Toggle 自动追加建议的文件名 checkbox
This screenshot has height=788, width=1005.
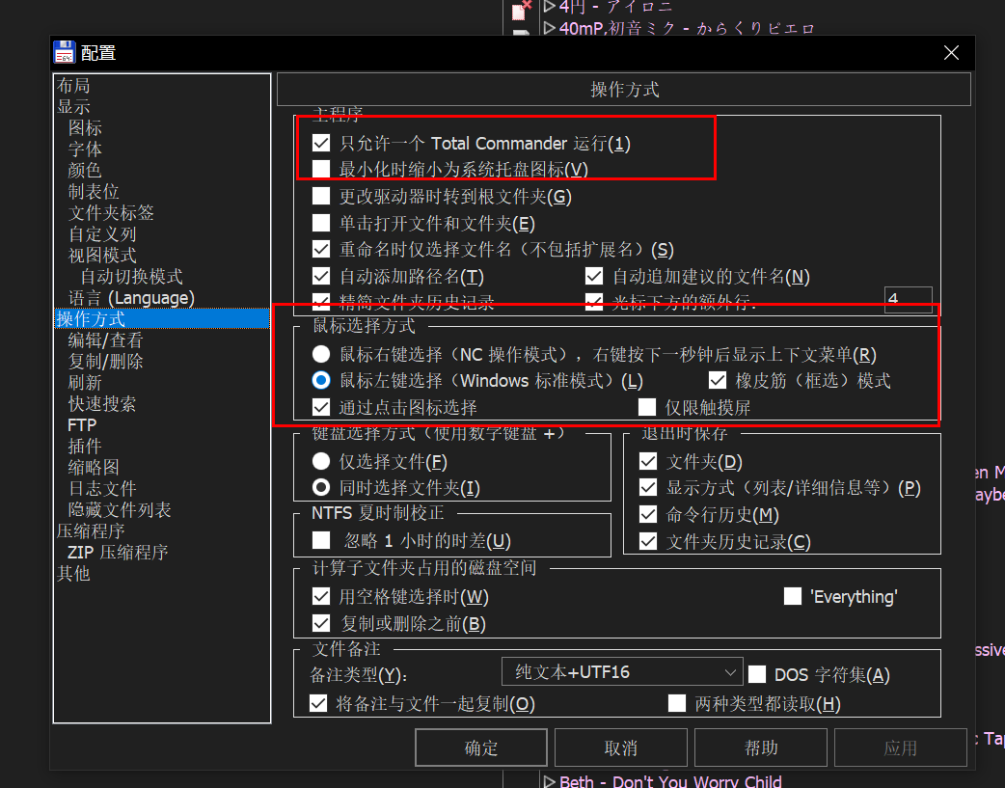click(594, 277)
